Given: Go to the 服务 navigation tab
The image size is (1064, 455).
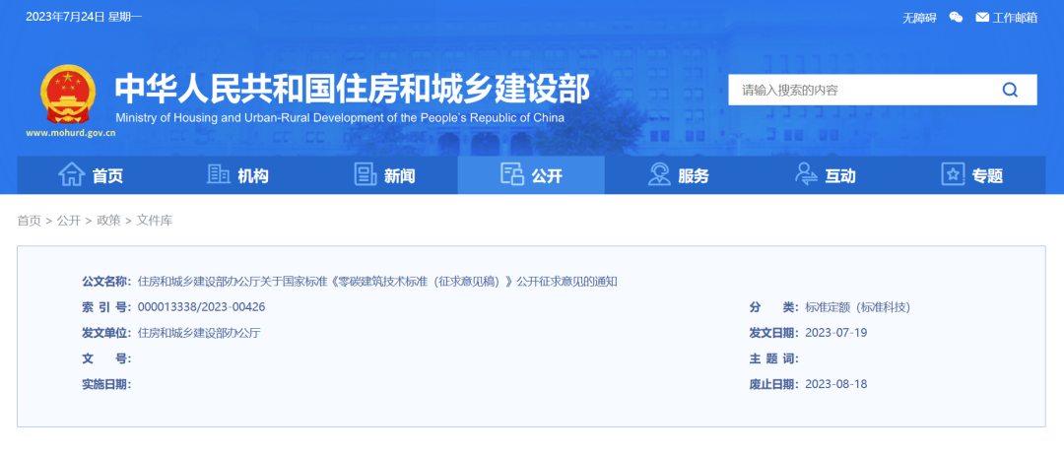Looking at the screenshot, I should [678, 175].
